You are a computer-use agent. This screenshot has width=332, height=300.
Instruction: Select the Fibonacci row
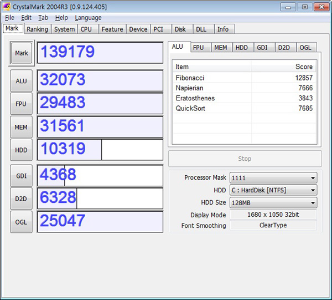(x=245, y=78)
